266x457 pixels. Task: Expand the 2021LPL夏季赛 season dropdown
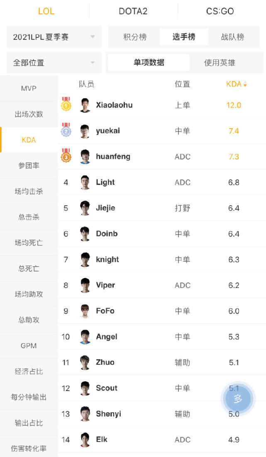tap(54, 37)
